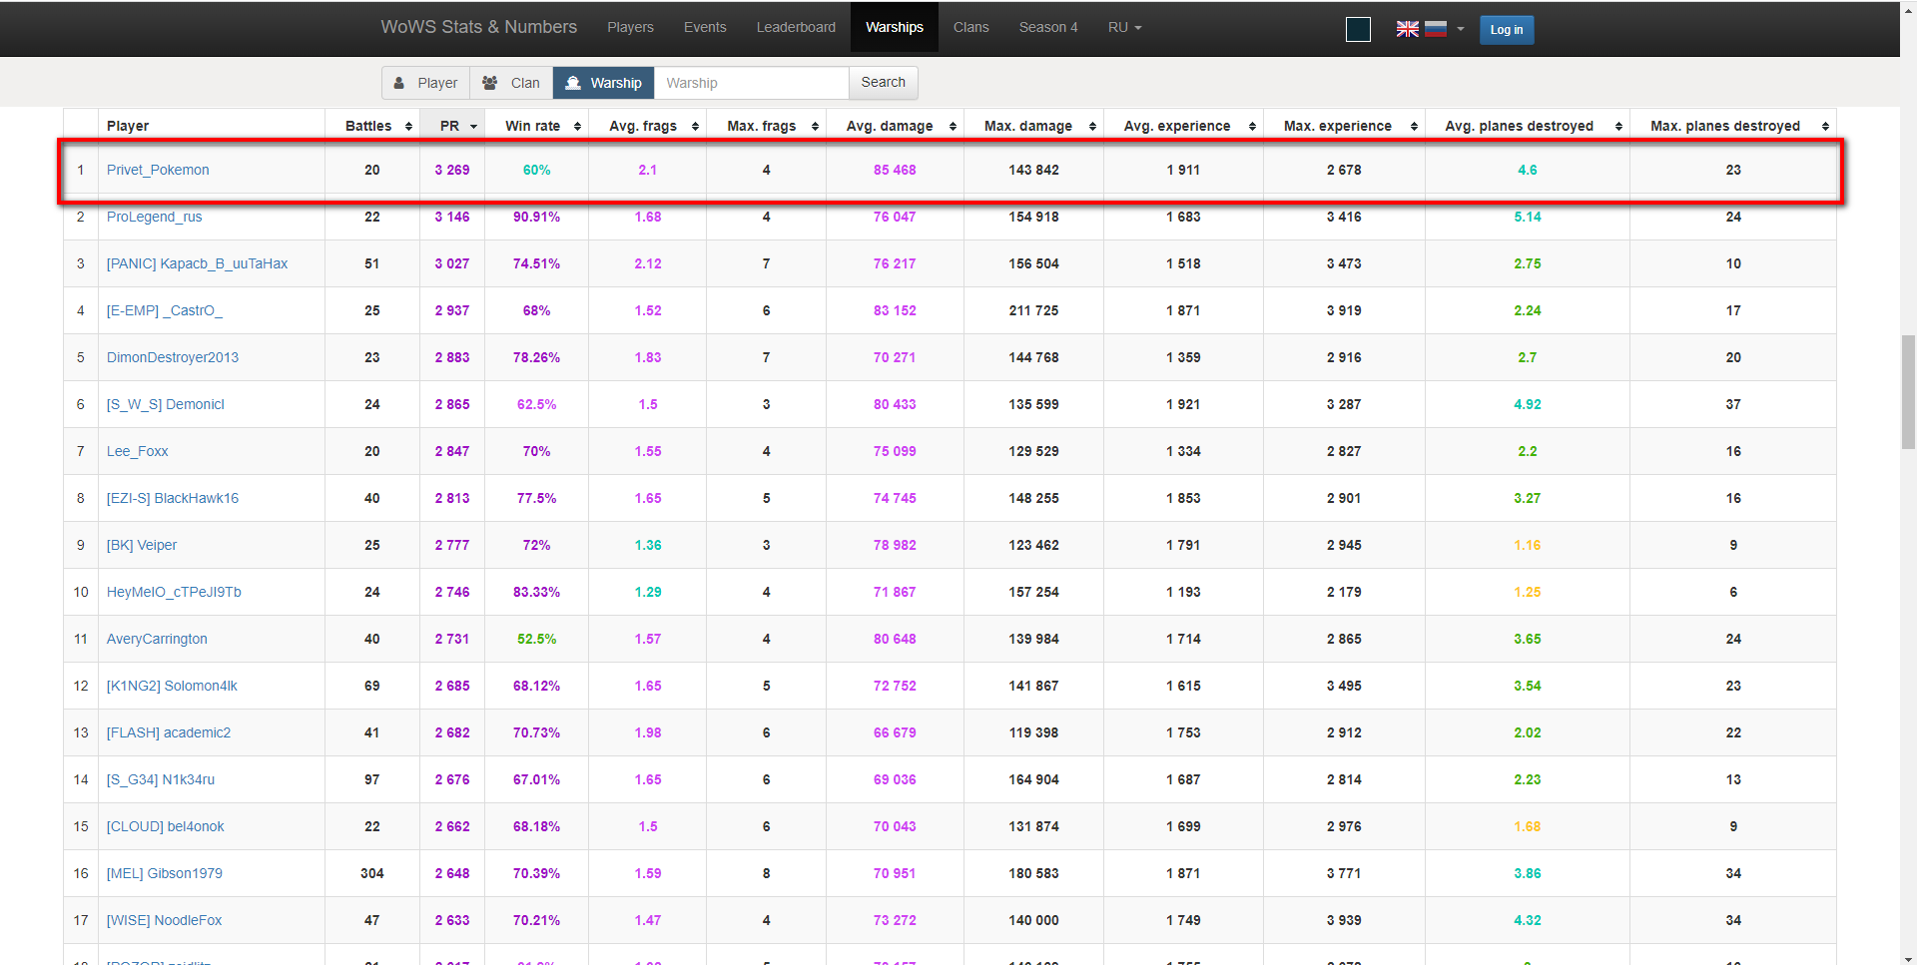Focus the Warship search input field
Viewport: 1917px width, 965px height.
(x=751, y=83)
